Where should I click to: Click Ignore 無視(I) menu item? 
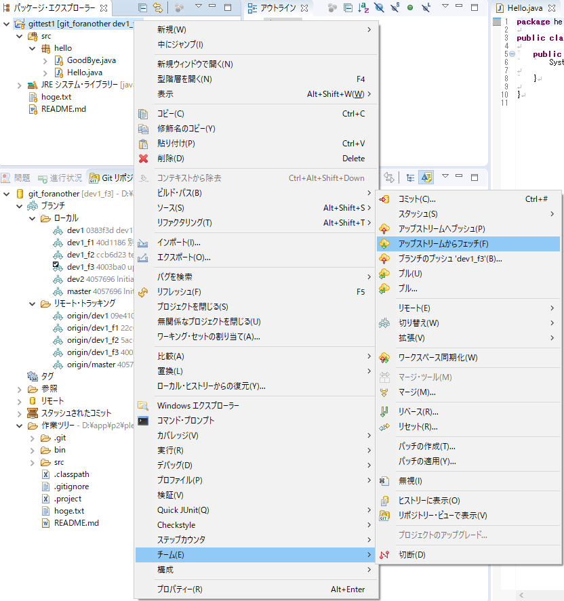tap(468, 481)
